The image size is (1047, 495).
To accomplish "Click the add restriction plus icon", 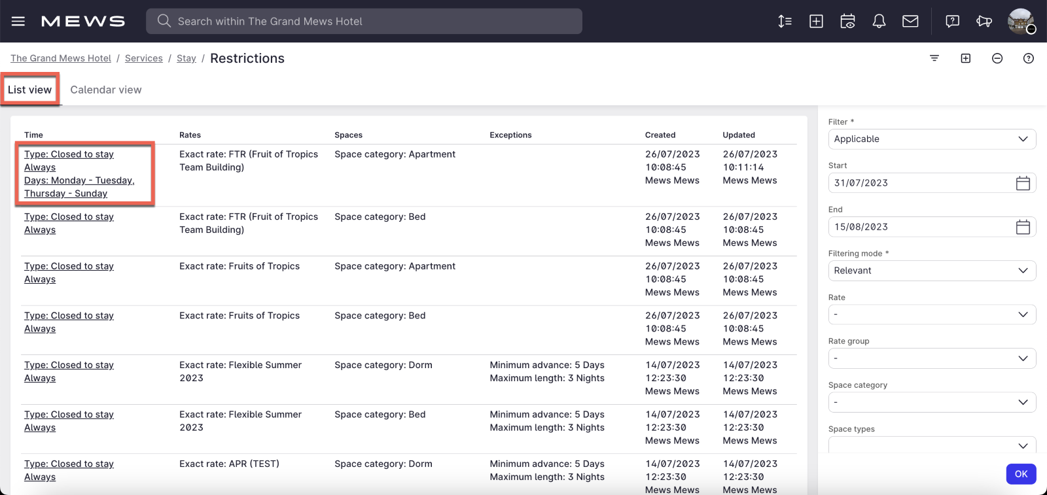I will coord(966,58).
